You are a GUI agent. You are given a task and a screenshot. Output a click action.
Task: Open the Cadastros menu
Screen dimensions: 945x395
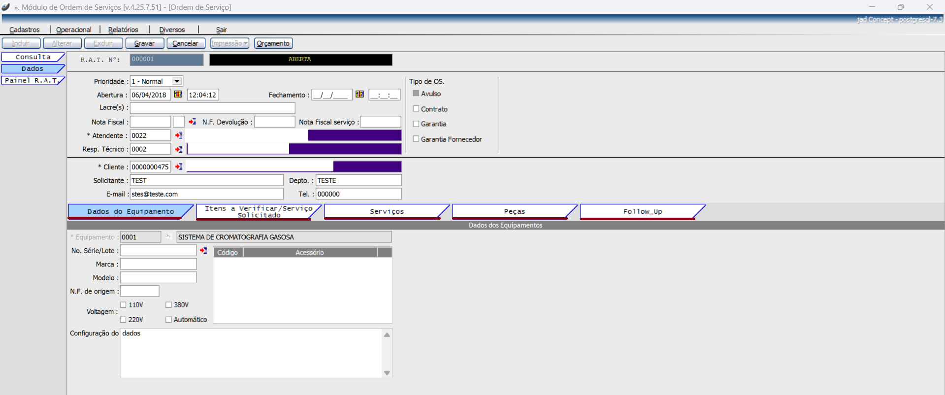coord(25,30)
